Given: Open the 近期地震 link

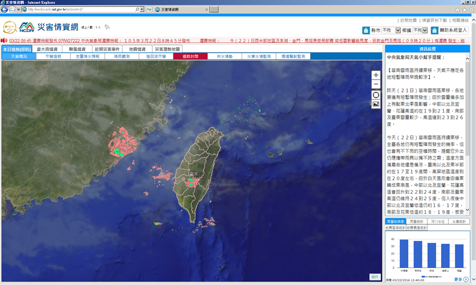Looking at the screenshot, I should pos(408,20).
